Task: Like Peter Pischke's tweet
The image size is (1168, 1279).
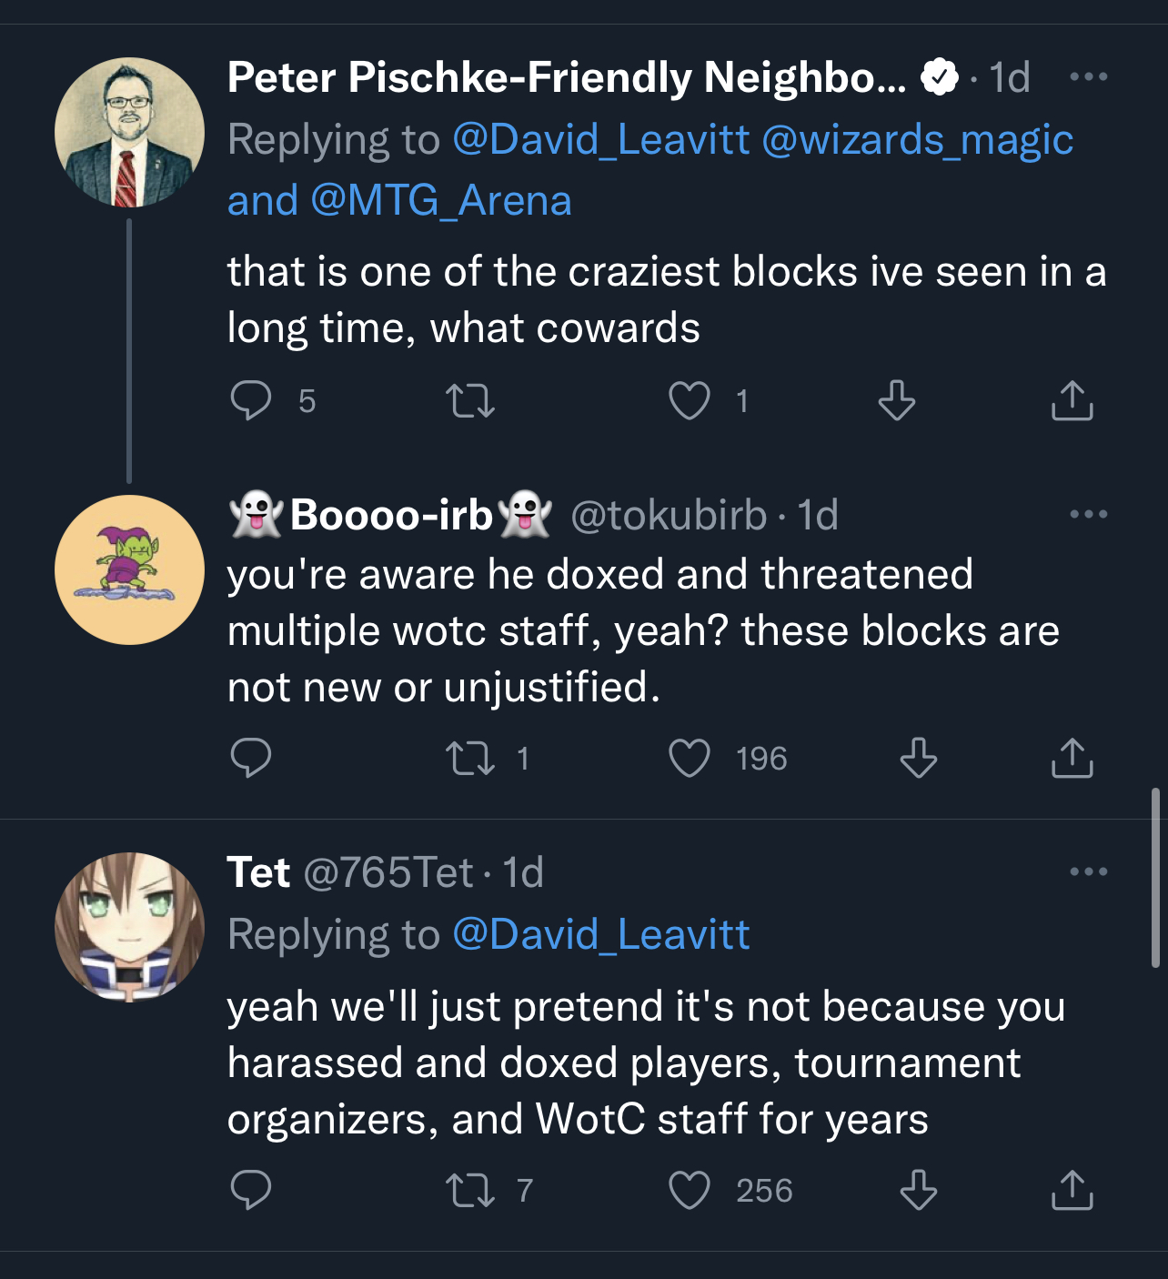Action: click(690, 400)
